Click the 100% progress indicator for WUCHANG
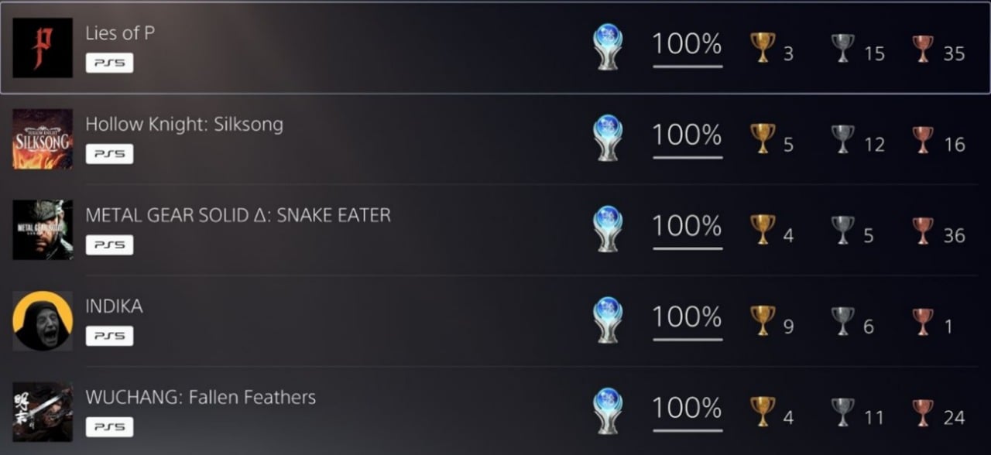This screenshot has height=455, width=991. (688, 412)
